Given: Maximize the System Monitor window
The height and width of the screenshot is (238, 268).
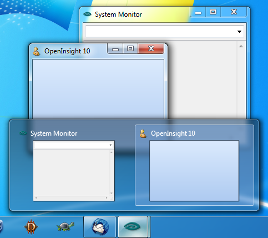Looking at the screenshot, I should point(213,12).
